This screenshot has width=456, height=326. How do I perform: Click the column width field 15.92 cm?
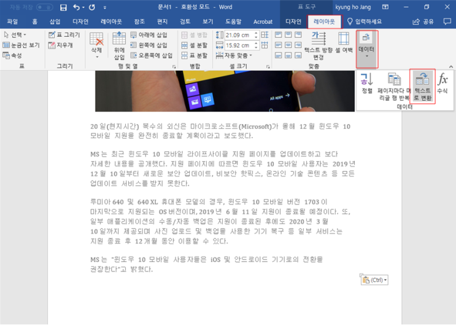pos(239,45)
